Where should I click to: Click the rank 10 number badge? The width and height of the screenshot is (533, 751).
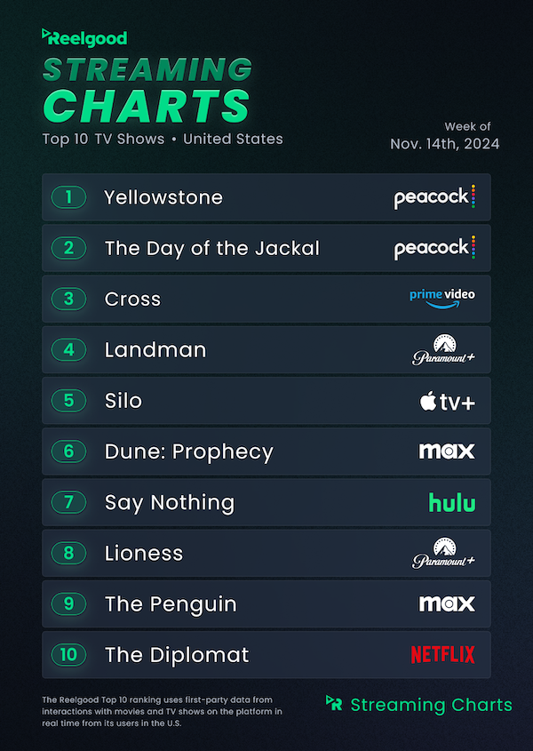(68, 655)
